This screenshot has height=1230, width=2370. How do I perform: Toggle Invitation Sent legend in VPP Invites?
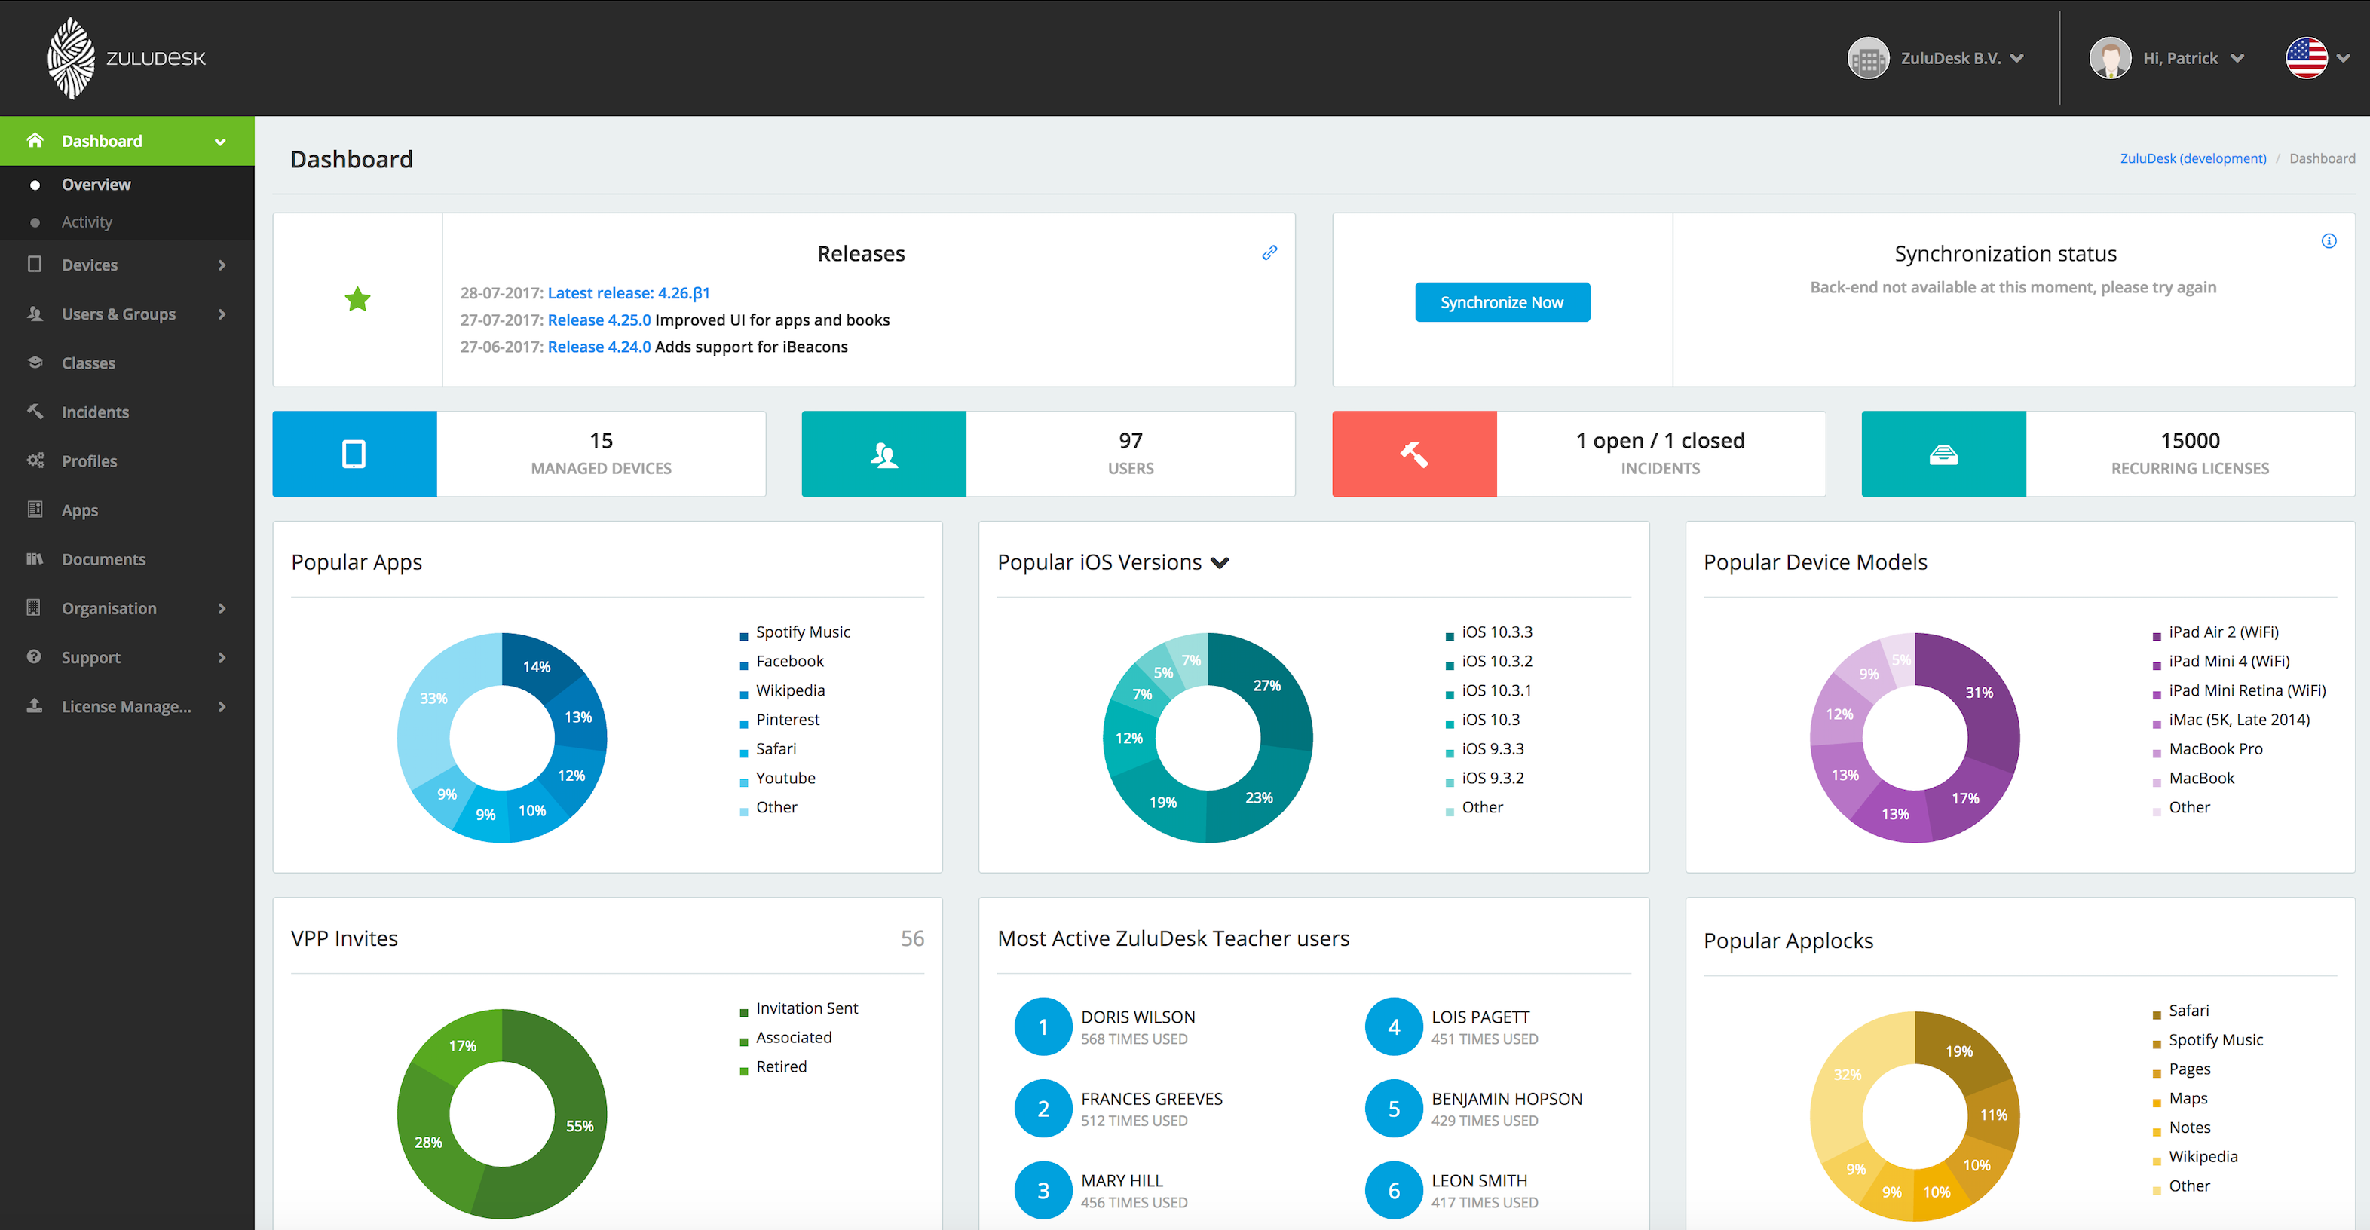coord(806,1008)
